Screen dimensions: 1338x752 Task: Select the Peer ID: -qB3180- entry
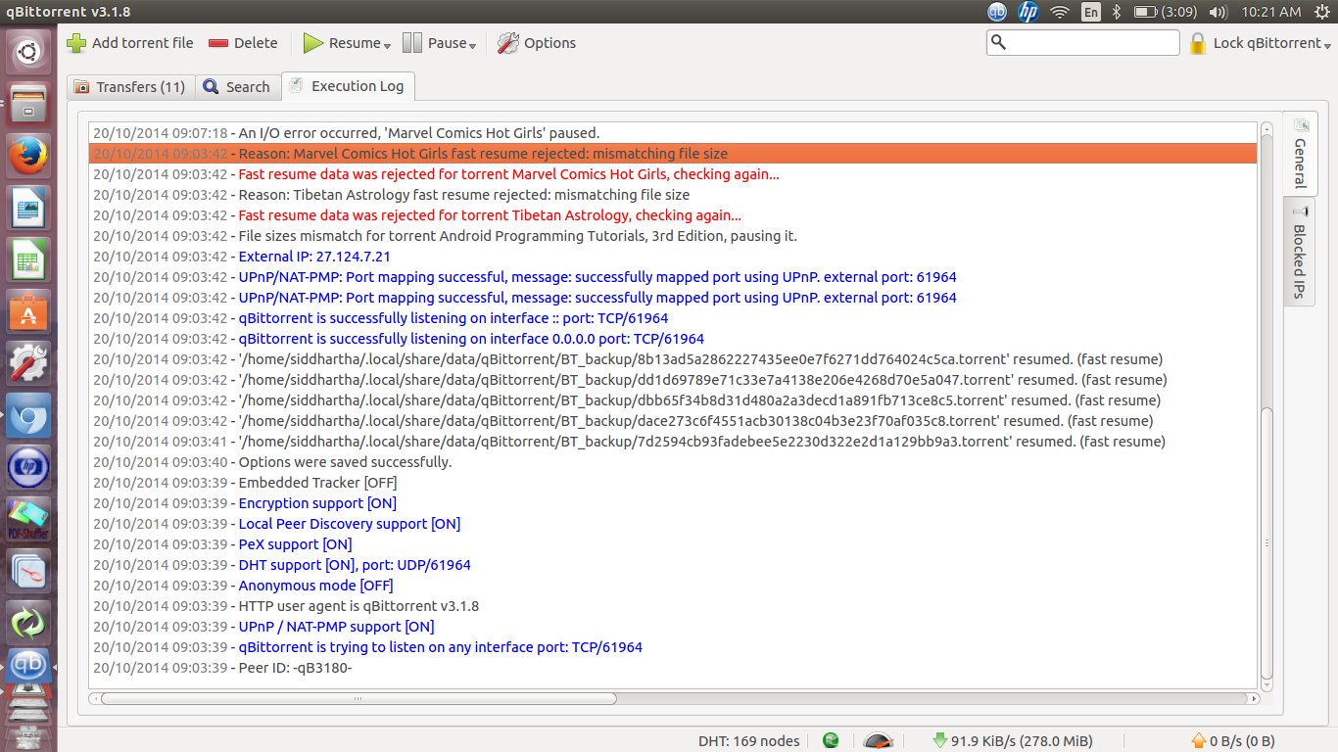[x=673, y=668]
